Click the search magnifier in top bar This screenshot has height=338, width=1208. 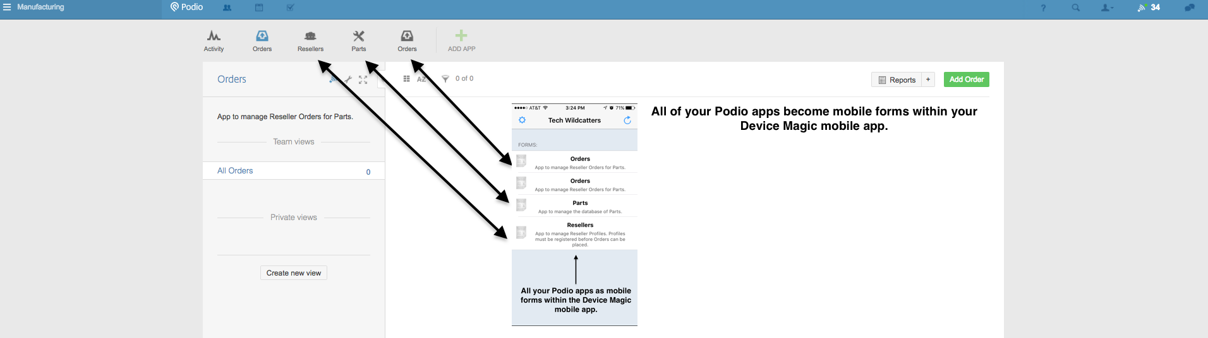click(1075, 8)
